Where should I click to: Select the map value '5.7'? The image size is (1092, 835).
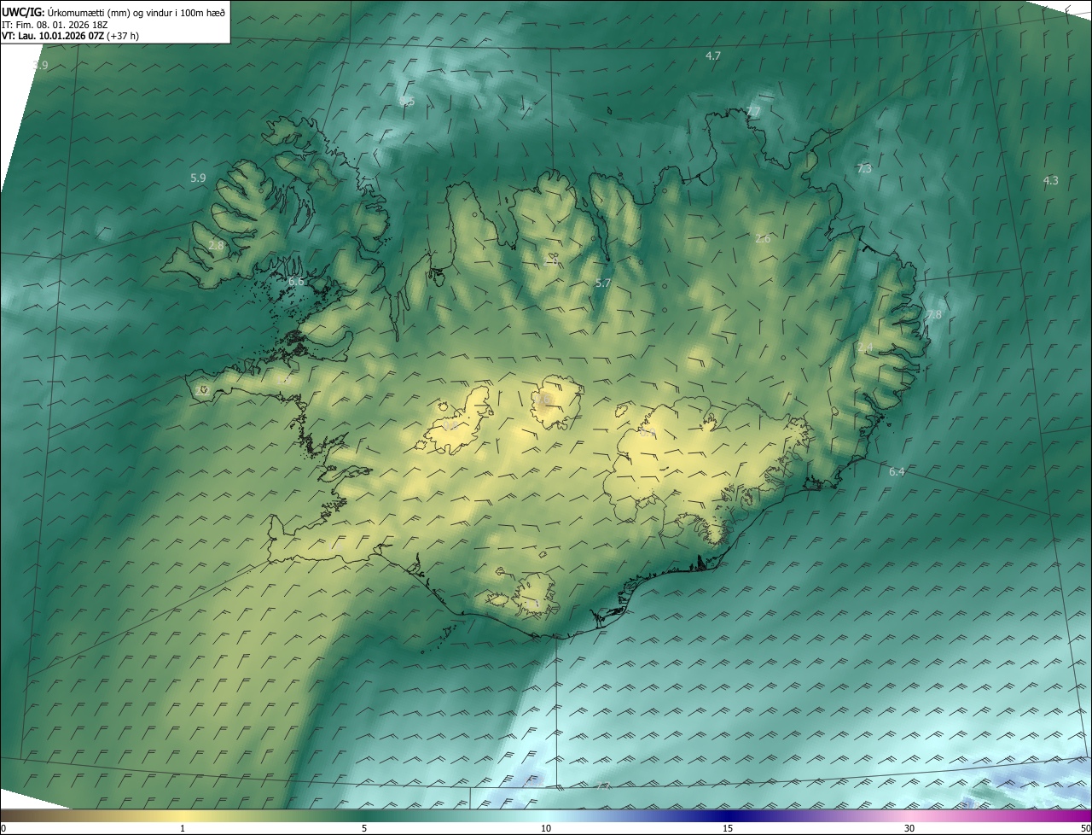(603, 283)
